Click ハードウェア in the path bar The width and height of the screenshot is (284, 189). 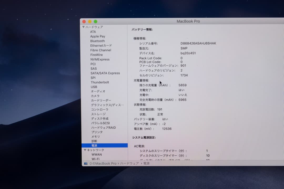click(129, 164)
